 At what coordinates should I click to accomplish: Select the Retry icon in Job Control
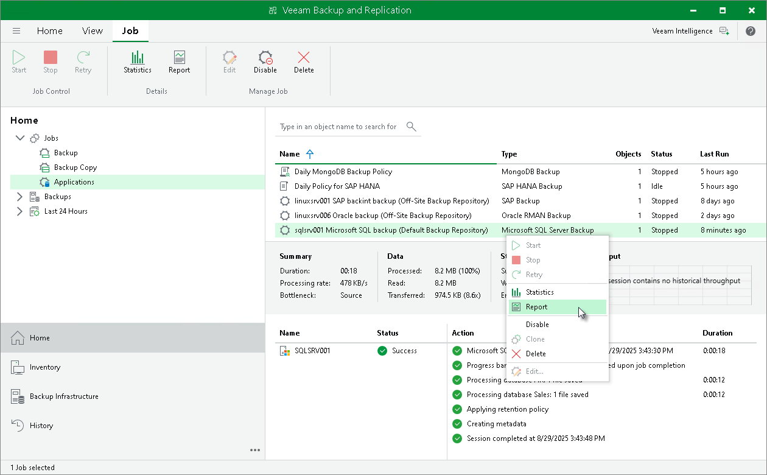tap(83, 61)
